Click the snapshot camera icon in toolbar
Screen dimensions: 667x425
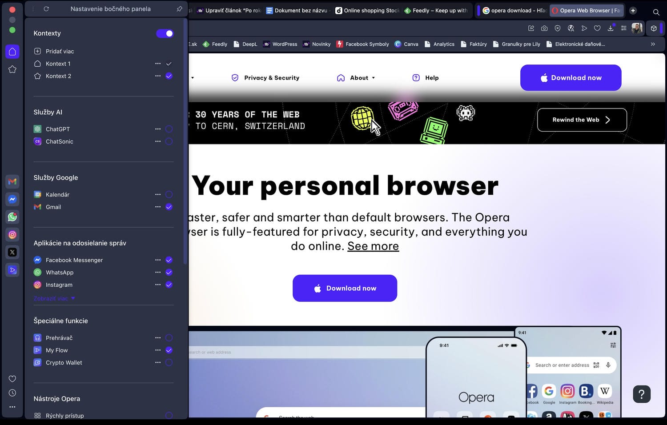click(544, 28)
